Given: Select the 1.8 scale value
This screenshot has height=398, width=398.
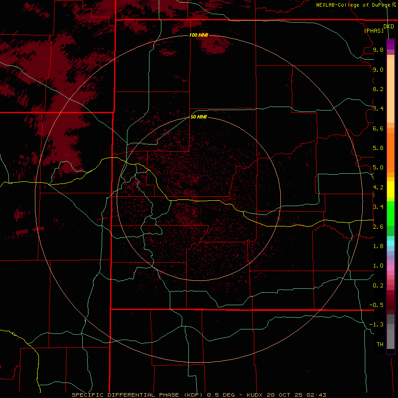Looking at the screenshot, I should (378, 246).
